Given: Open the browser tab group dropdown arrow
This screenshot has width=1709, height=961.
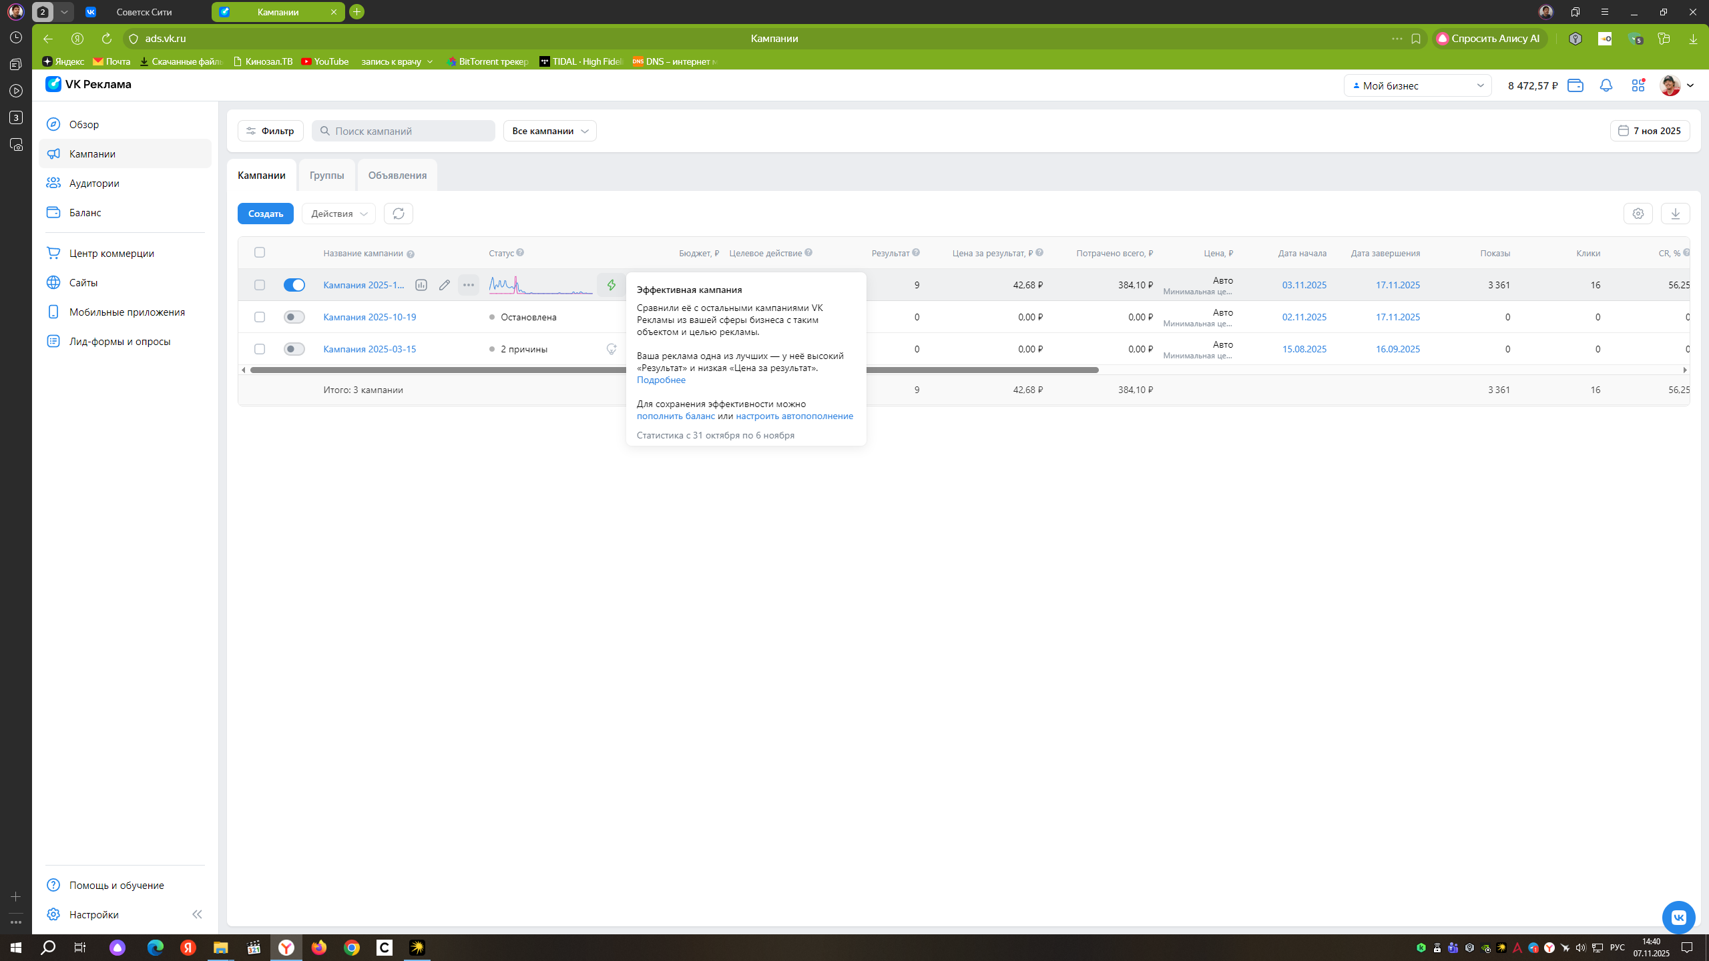Looking at the screenshot, I should 64,12.
